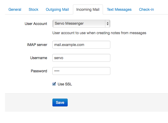
Task: Click the Username field containing servo
Action: point(81,58)
